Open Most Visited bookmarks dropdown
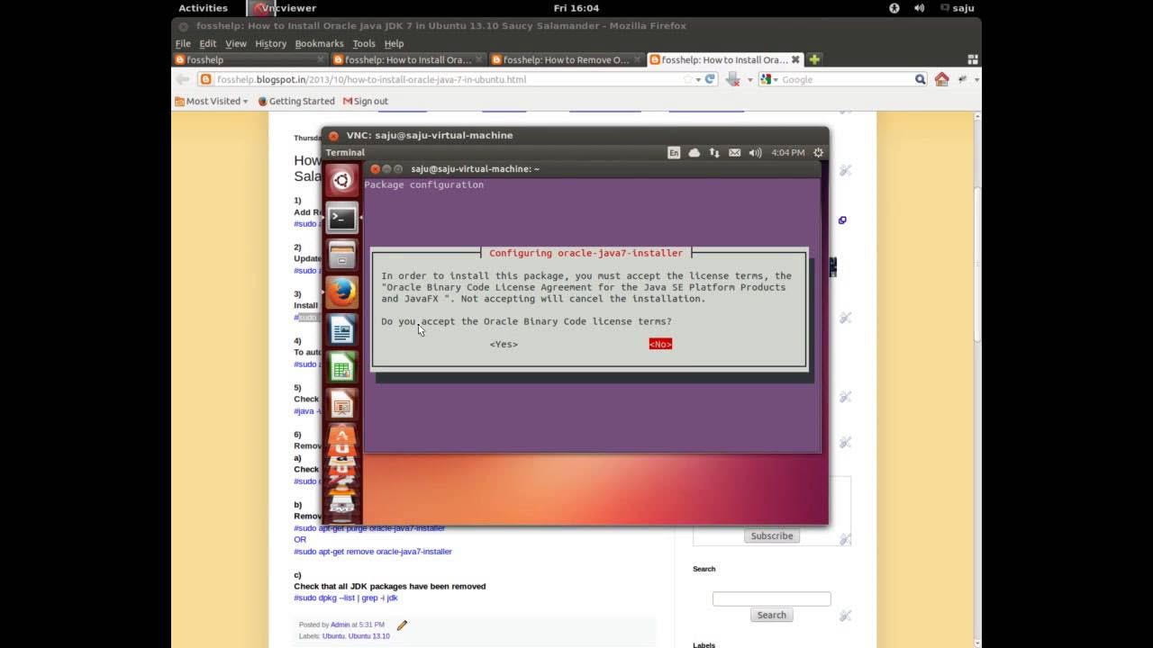Viewport: 1153px width, 648px height. 212,101
